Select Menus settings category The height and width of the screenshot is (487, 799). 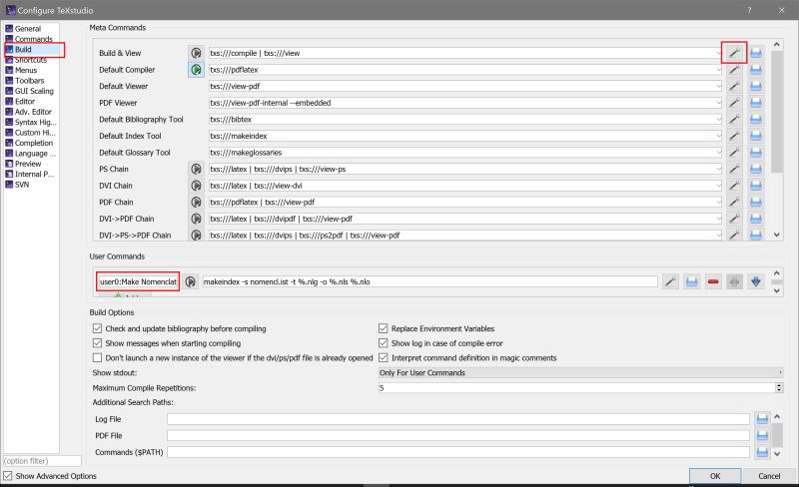click(x=26, y=70)
